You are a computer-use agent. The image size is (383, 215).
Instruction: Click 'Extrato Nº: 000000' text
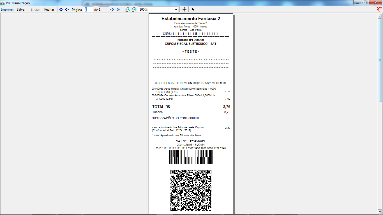[x=191, y=40]
